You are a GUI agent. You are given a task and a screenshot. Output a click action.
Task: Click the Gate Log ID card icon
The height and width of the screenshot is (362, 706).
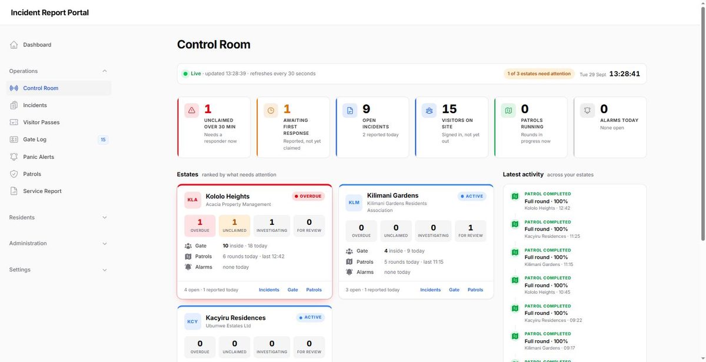point(14,140)
